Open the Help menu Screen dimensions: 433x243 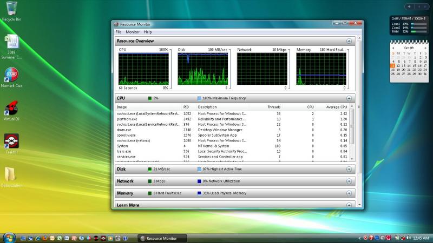coord(148,32)
